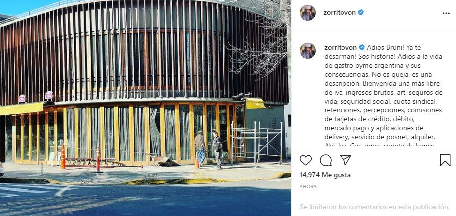The image size is (456, 216).
Task: Open comments via speech bubble icon
Action: coord(326,160)
